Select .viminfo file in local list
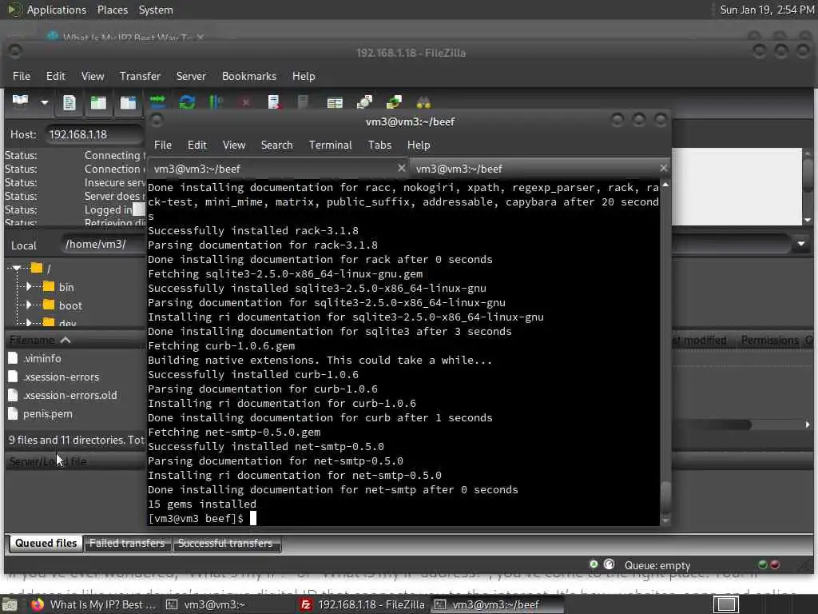 click(x=35, y=359)
